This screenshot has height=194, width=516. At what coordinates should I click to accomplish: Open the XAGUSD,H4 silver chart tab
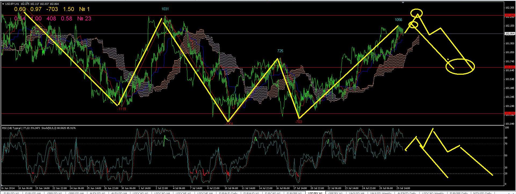[356, 193]
